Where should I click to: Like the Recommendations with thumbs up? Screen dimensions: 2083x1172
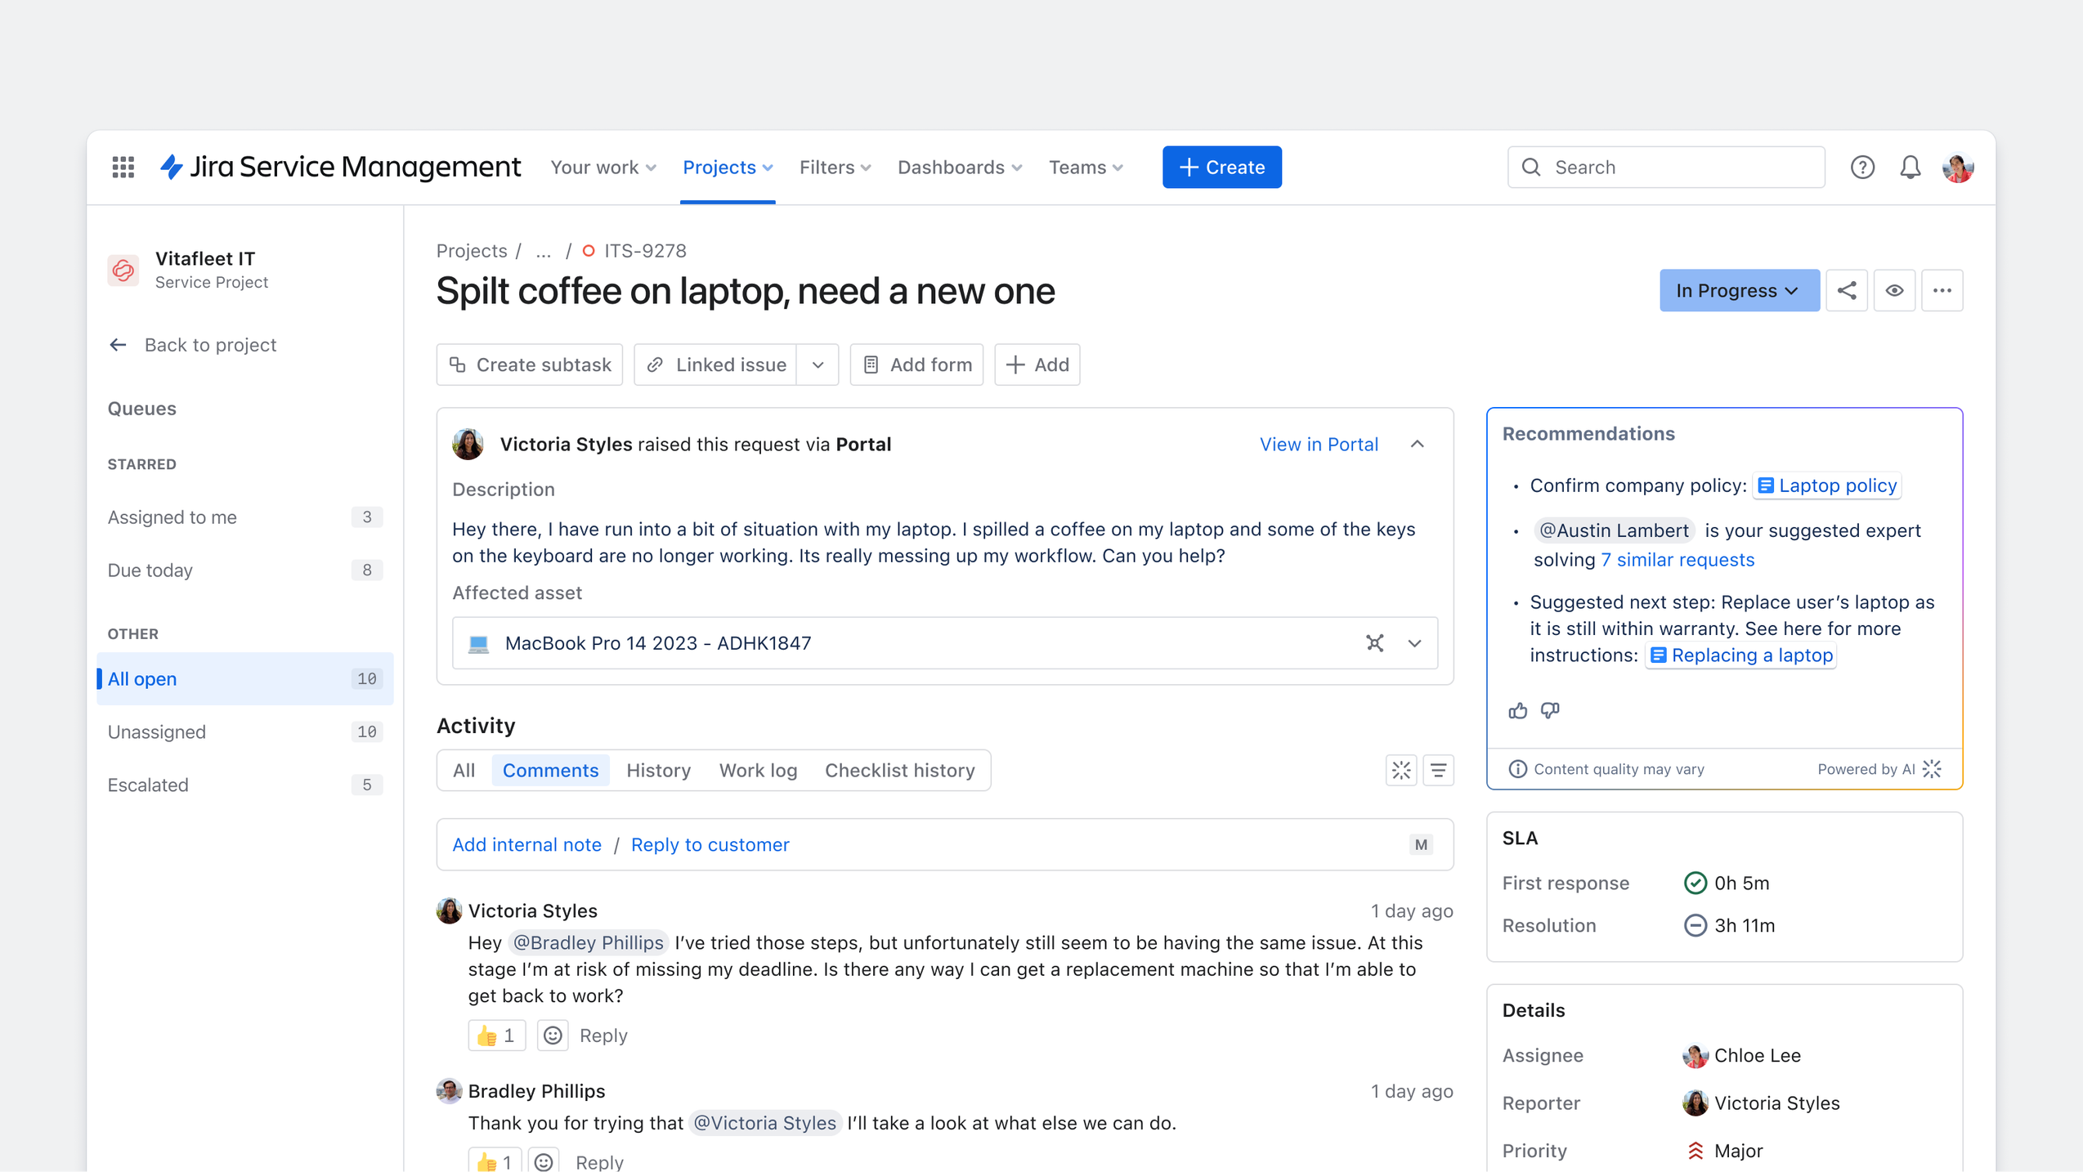click(1518, 710)
